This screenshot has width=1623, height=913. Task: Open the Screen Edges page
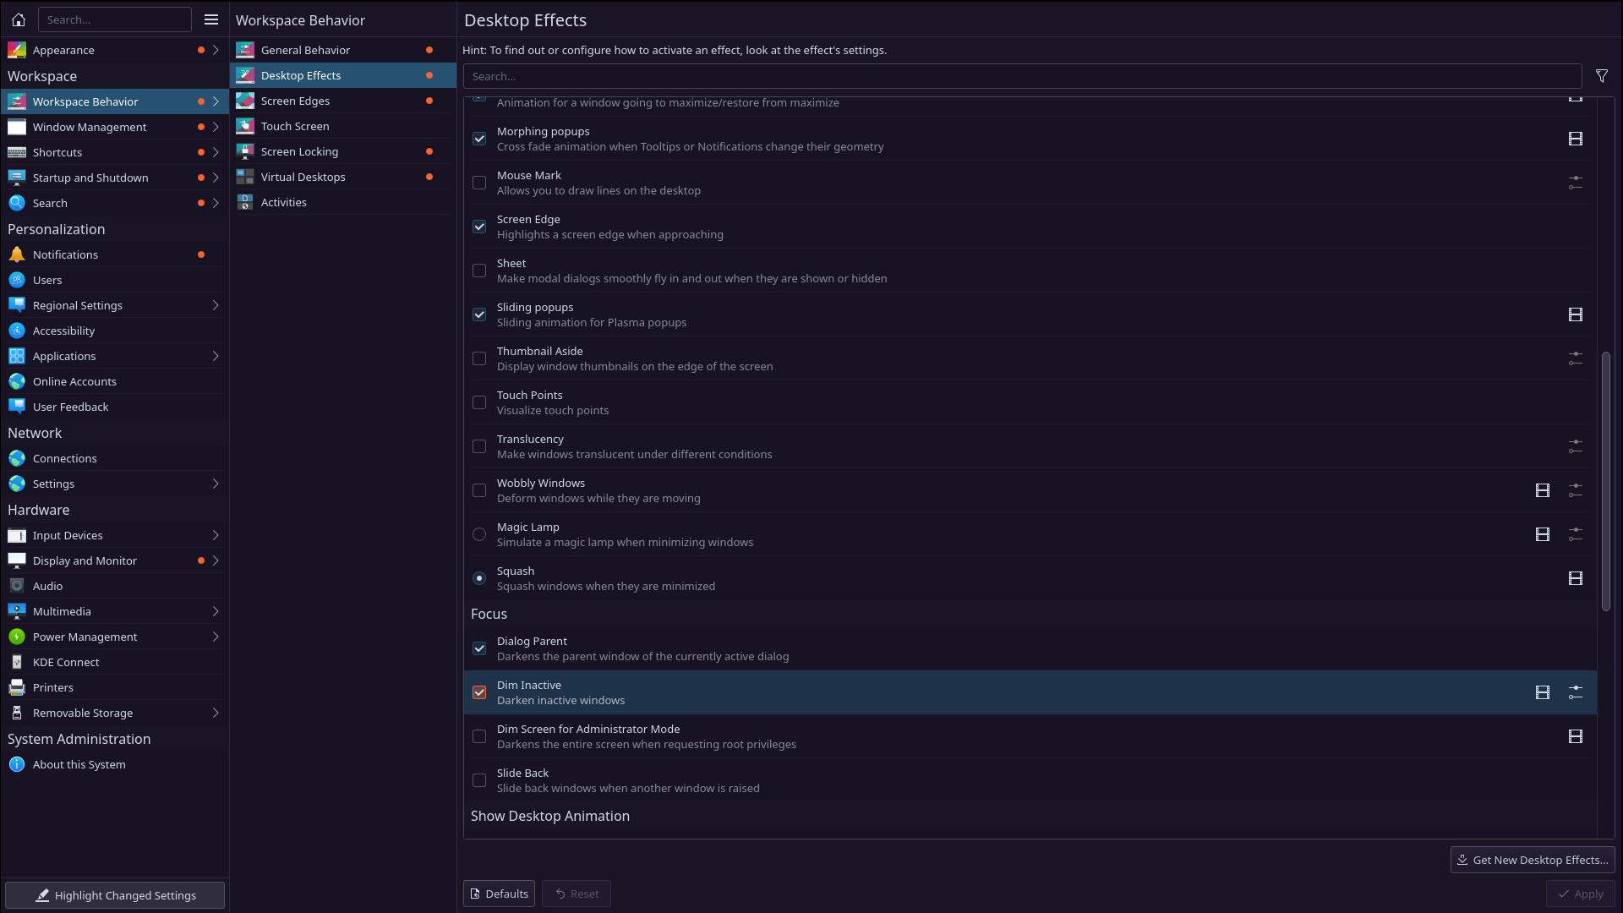(295, 101)
